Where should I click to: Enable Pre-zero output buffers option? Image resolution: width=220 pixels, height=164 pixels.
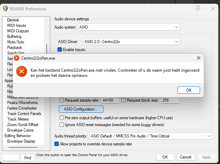coord(62,118)
